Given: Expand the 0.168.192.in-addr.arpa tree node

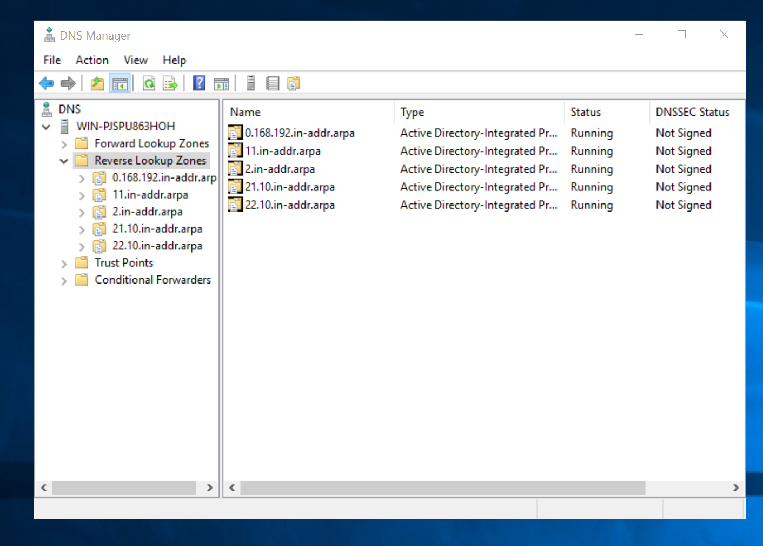Looking at the screenshot, I should click(82, 179).
